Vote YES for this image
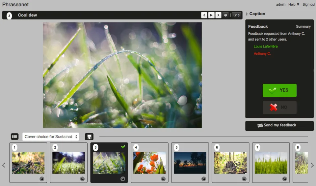Viewport: 316px width, 186px height. coord(279,90)
